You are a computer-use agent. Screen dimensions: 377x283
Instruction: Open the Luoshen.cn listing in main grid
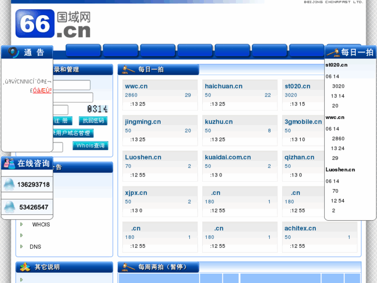(143, 157)
